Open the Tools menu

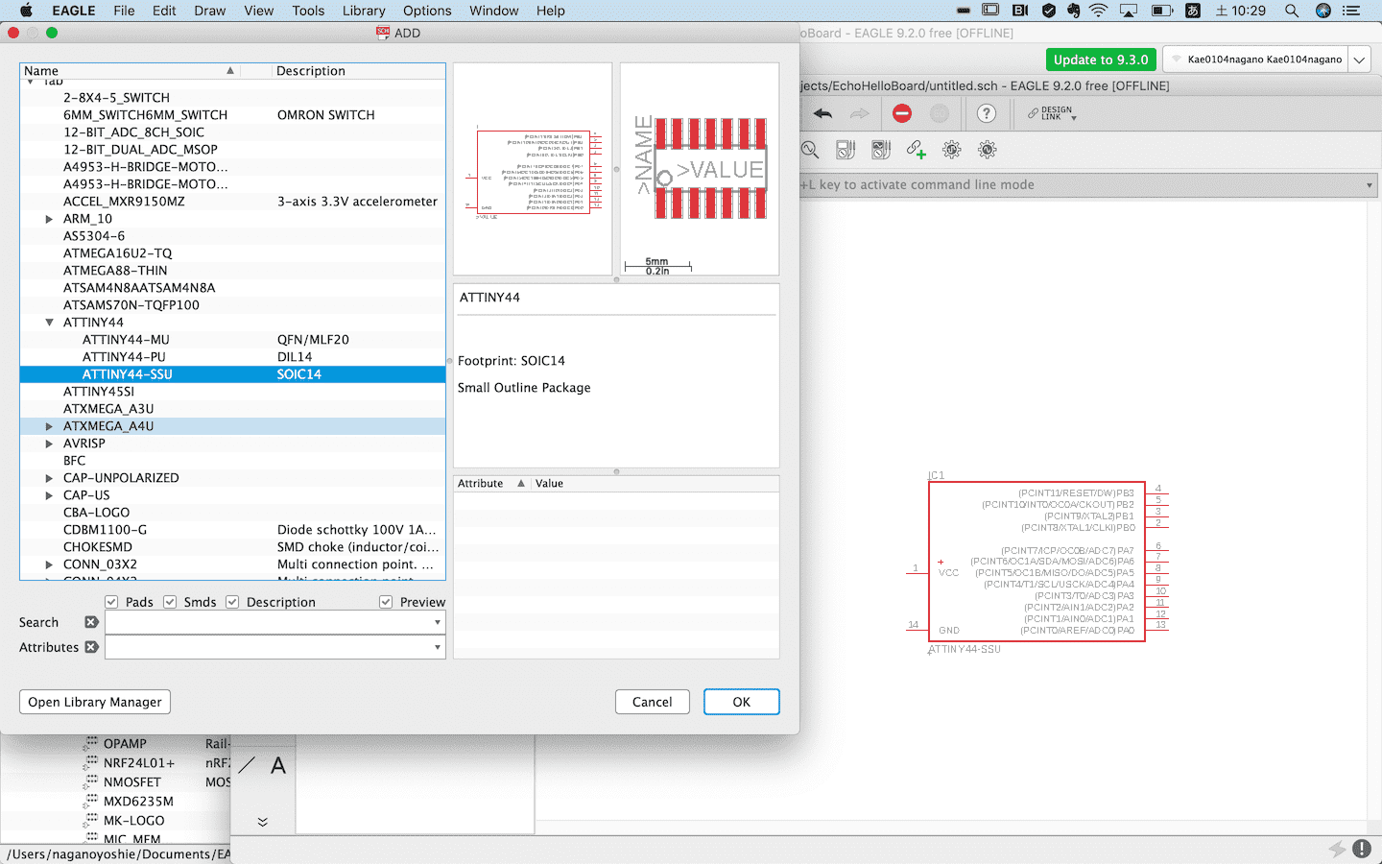click(308, 11)
